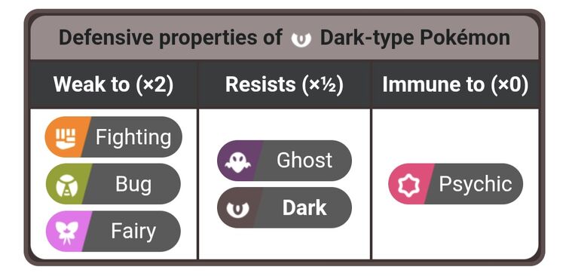The height and width of the screenshot is (276, 569).
Task: Click the Dark icon in Resists column
Action: coord(237,208)
